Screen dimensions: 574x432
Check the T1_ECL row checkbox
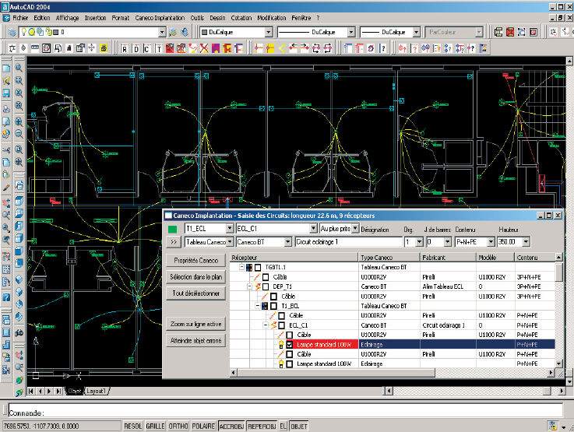[x=273, y=306]
